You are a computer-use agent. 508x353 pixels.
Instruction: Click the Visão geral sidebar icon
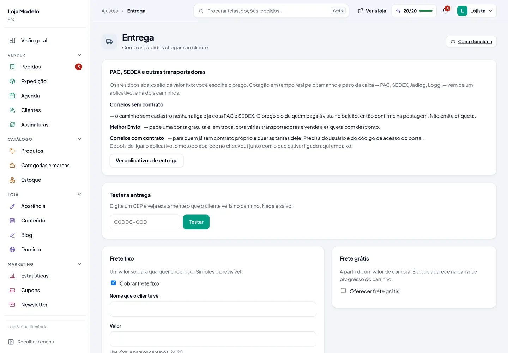pyautogui.click(x=12, y=41)
